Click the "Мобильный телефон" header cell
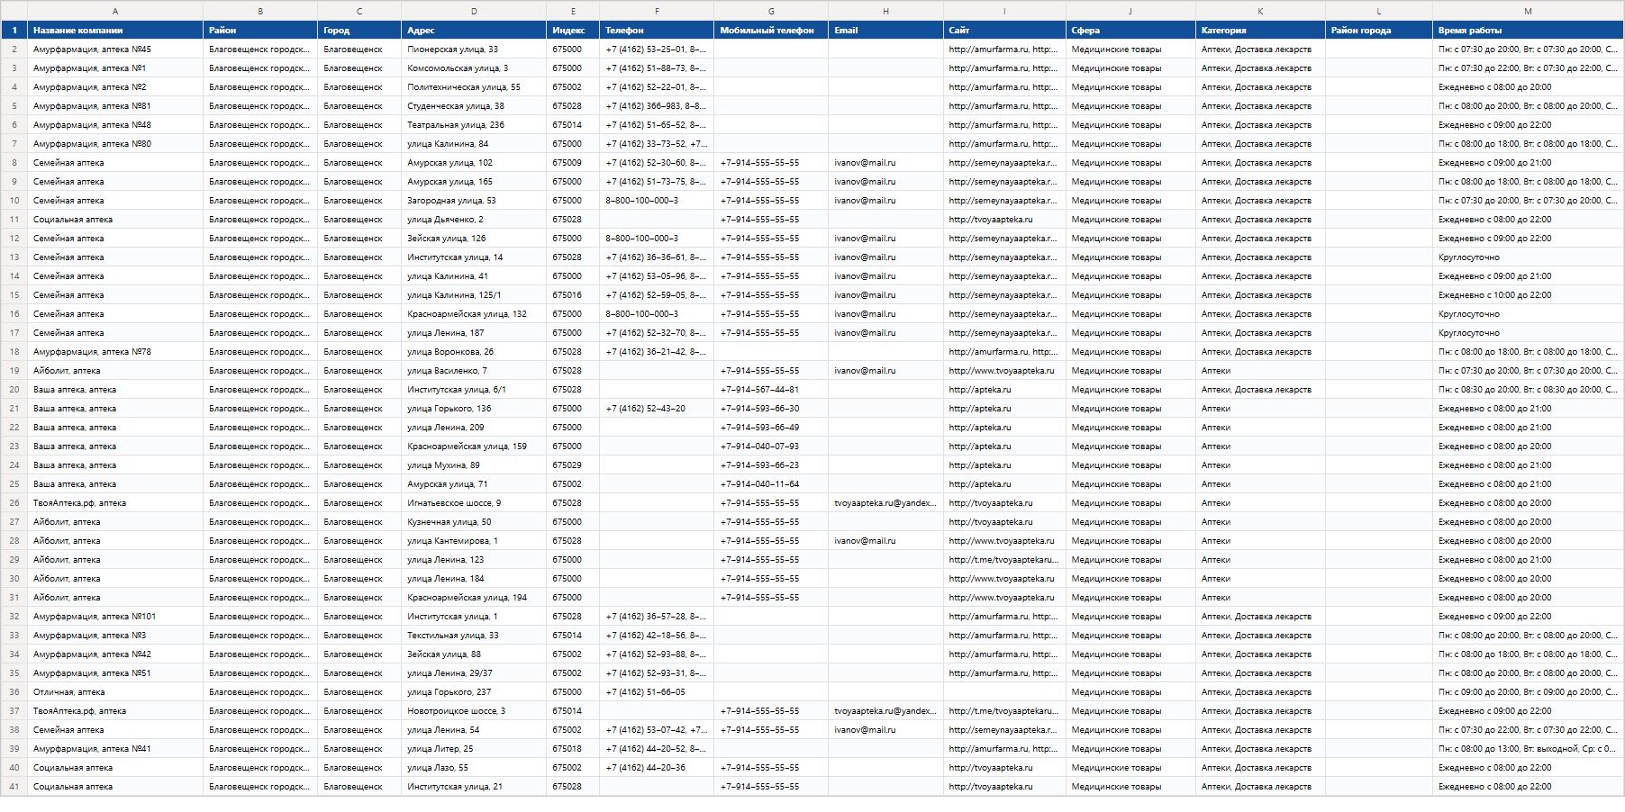This screenshot has height=812, width=1625. pyautogui.click(x=771, y=30)
